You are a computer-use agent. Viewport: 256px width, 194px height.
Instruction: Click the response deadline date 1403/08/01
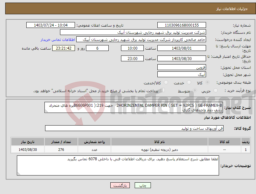pos(182,48)
